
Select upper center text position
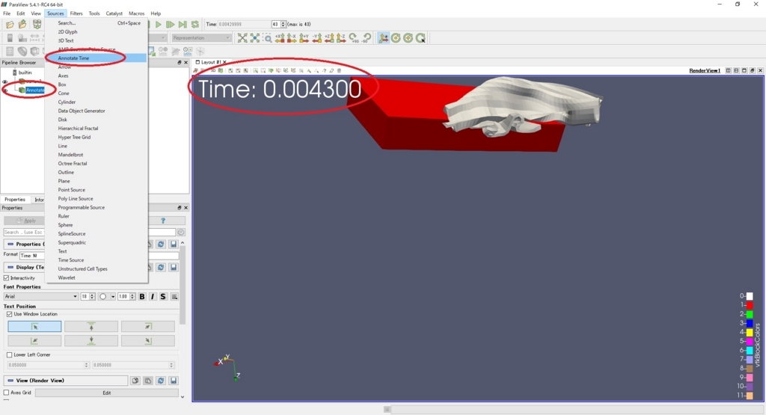coord(91,326)
